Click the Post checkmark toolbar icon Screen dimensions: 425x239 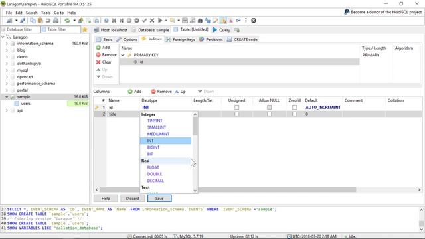[x=145, y=21]
